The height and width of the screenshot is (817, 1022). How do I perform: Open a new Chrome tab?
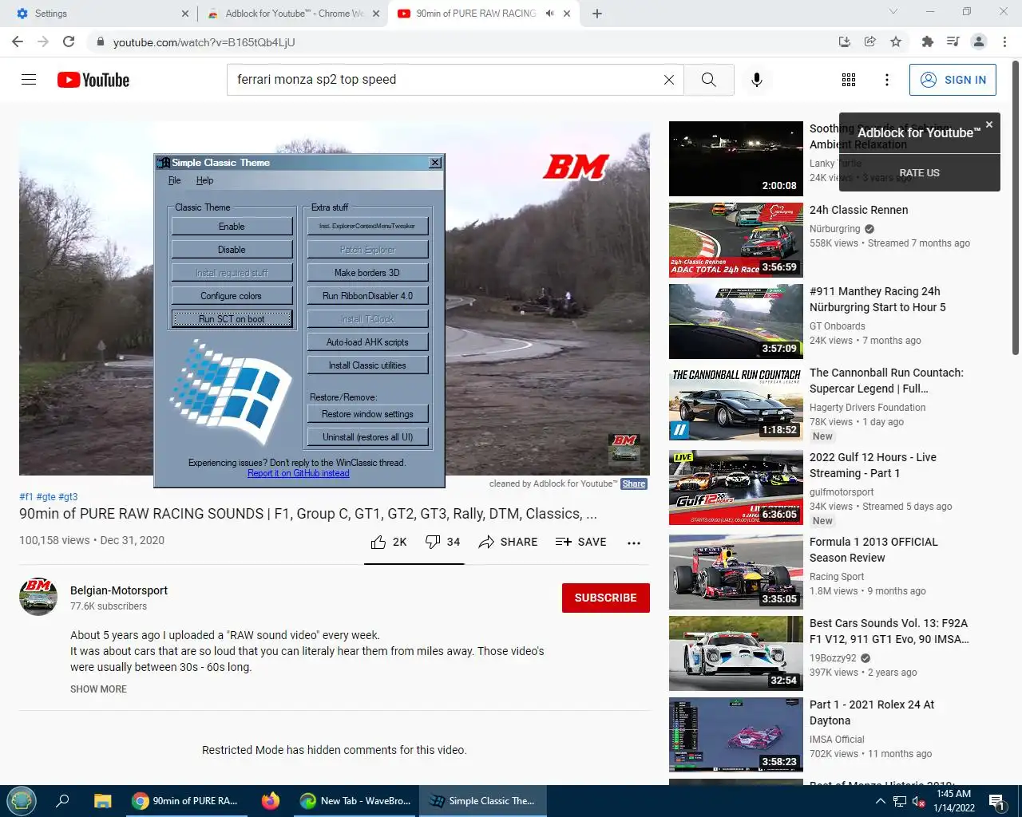pos(597,14)
